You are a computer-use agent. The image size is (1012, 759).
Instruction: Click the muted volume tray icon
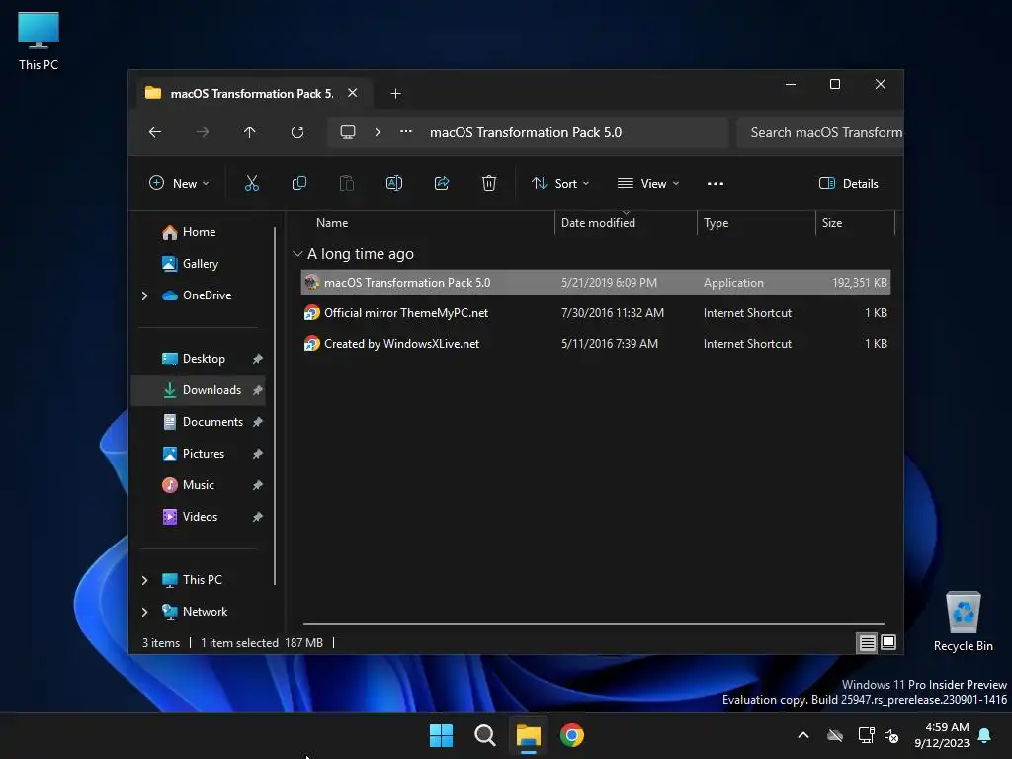point(891,735)
